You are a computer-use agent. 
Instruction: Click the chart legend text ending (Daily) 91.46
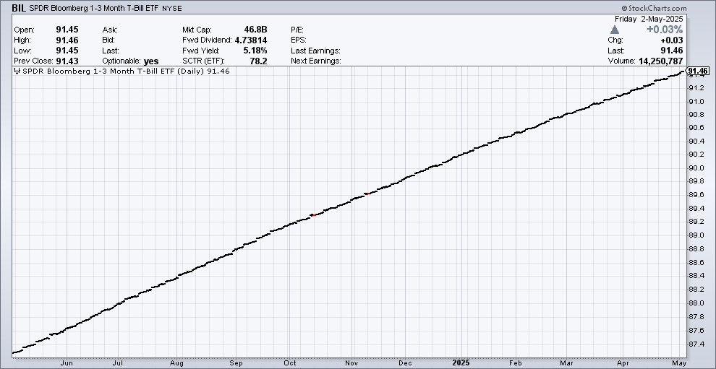tap(126, 71)
